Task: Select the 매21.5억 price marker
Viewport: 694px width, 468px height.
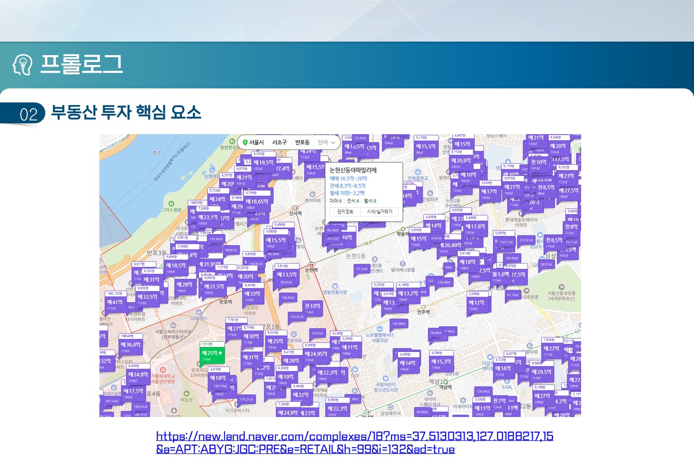Action: pyautogui.click(x=214, y=288)
